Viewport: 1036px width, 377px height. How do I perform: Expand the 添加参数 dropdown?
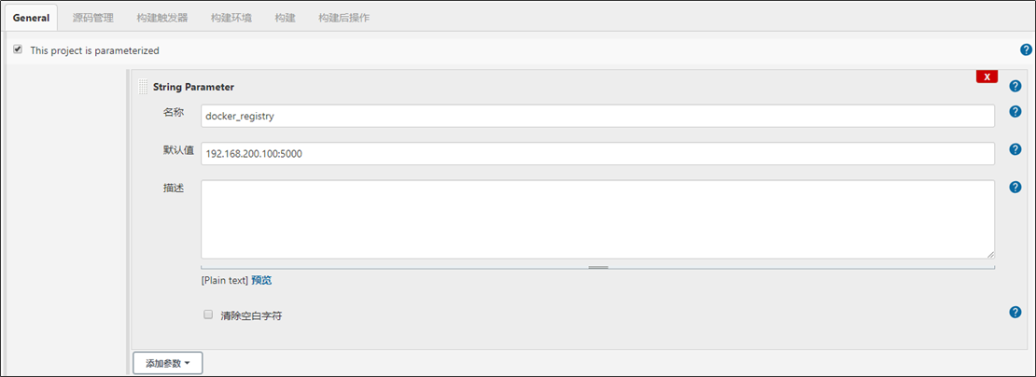point(168,363)
